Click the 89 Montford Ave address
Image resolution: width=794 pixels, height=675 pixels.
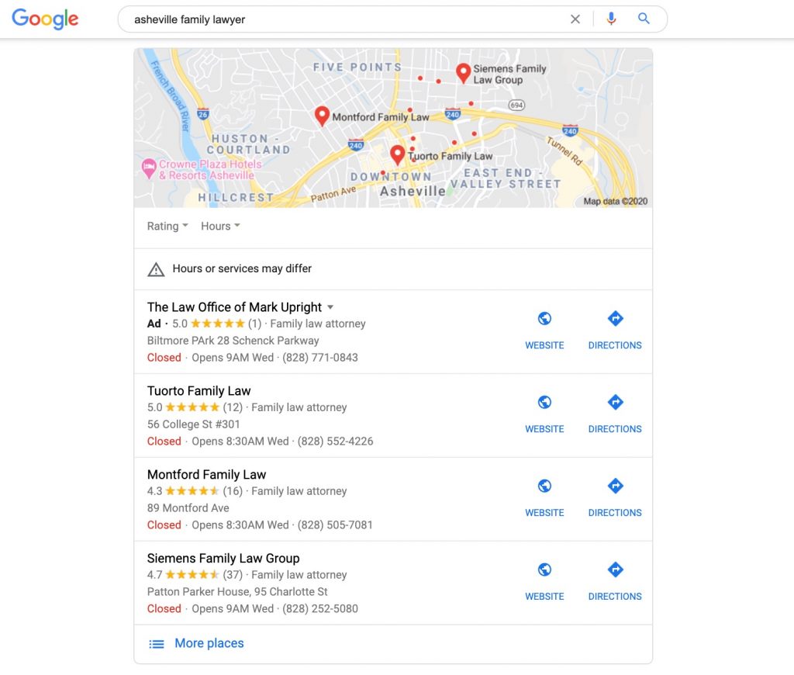188,507
